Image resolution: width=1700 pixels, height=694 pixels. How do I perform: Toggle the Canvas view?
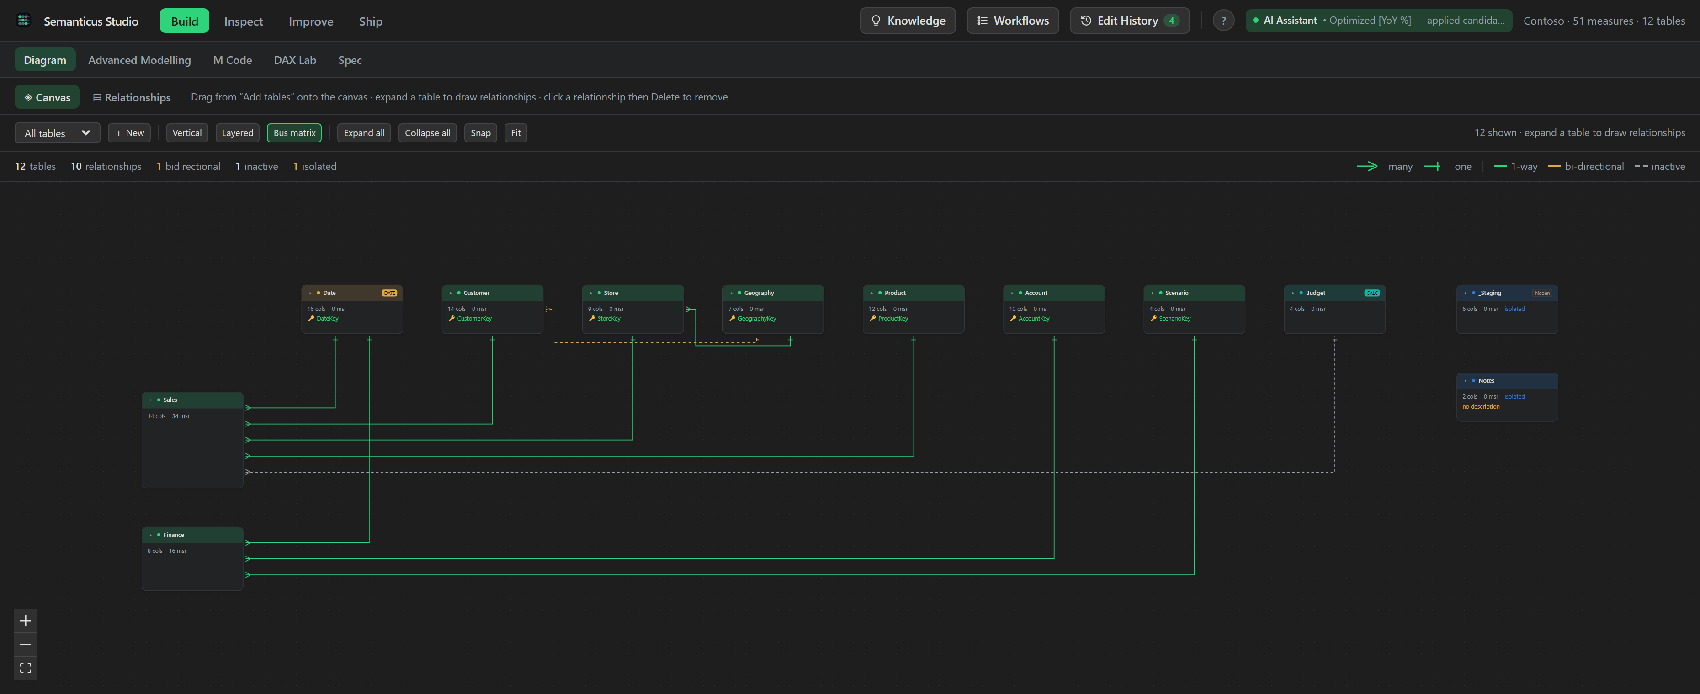pyautogui.click(x=47, y=97)
